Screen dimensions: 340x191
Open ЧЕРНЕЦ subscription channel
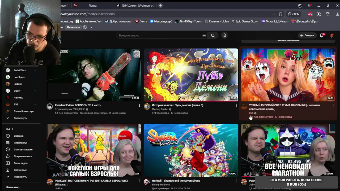point(19,98)
